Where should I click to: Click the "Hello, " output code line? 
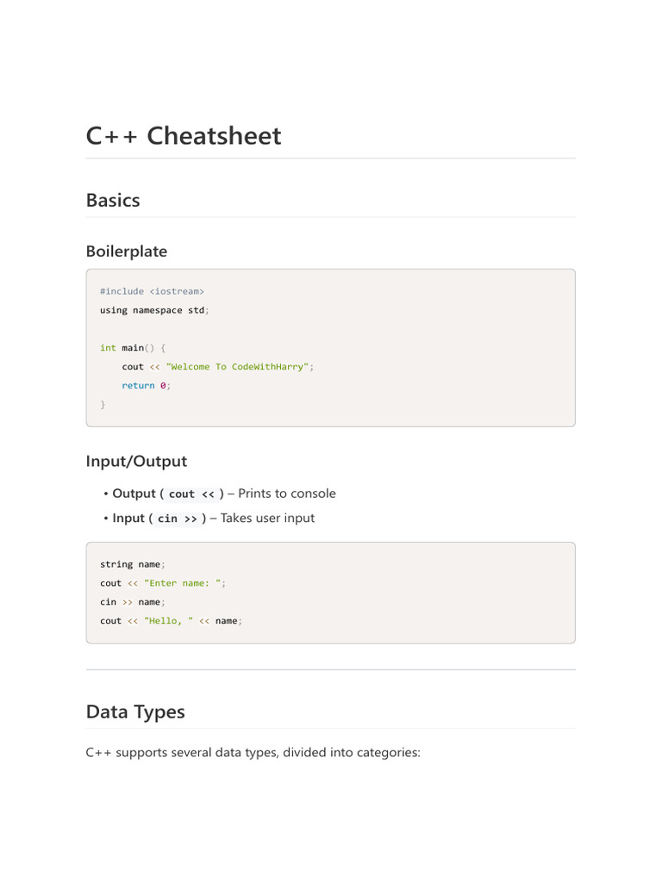(171, 621)
